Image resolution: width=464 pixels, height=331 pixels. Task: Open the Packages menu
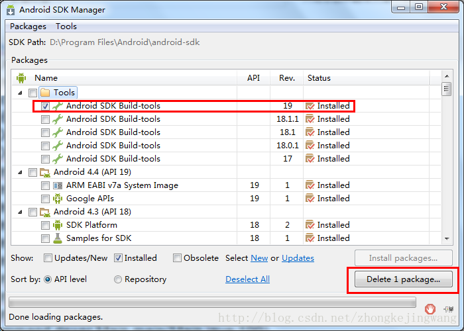(x=28, y=26)
